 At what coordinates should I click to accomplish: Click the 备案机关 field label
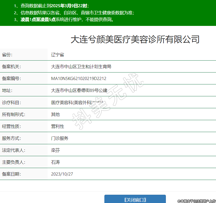[11, 67]
